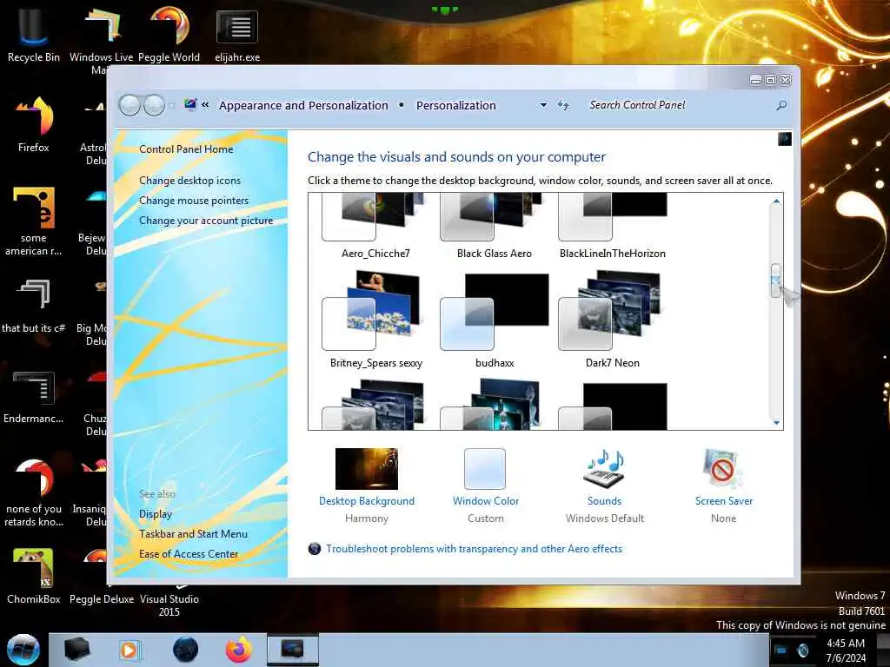
Task: Select the Dark7 Neon theme
Action: tap(613, 320)
